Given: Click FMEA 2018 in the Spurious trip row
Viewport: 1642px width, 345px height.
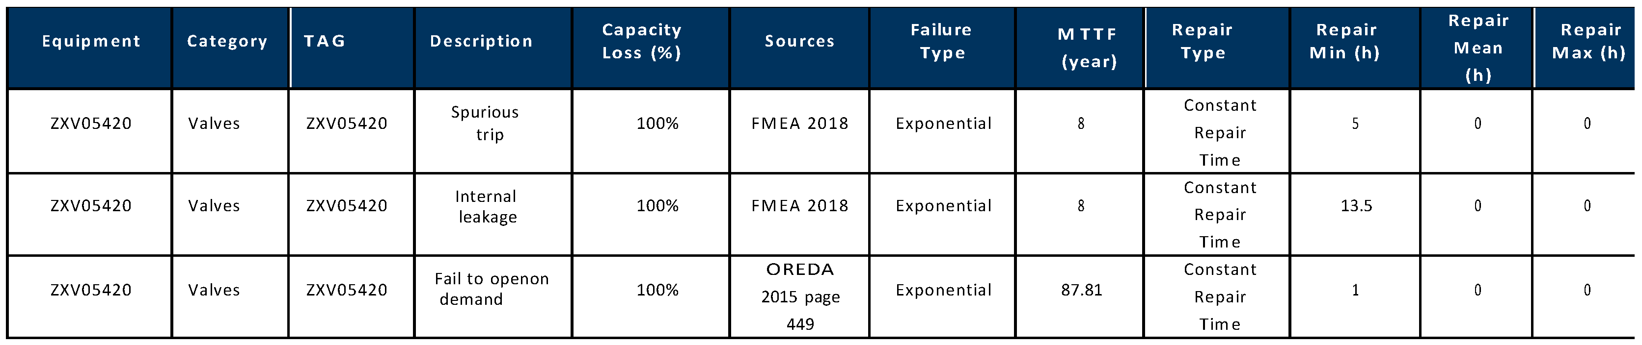Looking at the screenshot, I should pyautogui.click(x=799, y=123).
